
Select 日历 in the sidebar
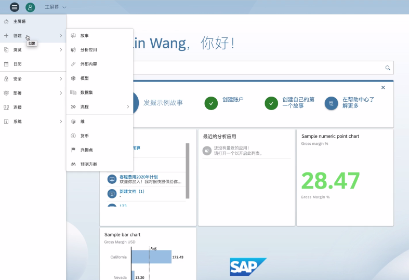pos(33,64)
